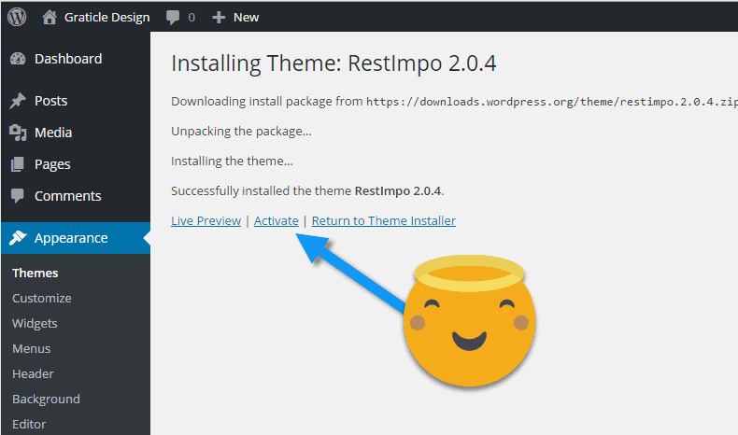The width and height of the screenshot is (738, 435).
Task: Open the Themes submenu item
Action: pyautogui.click(x=35, y=274)
